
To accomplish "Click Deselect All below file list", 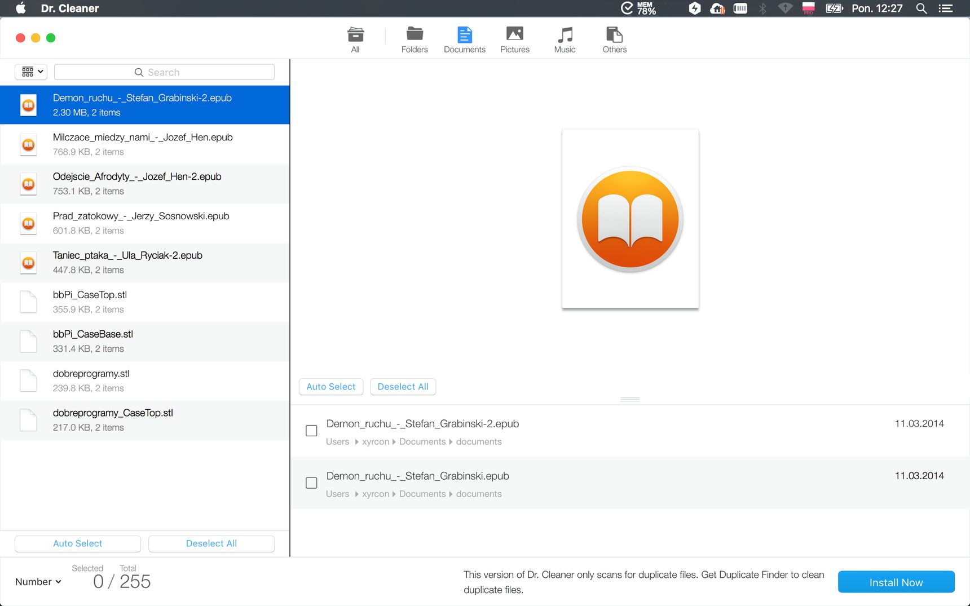I will [211, 543].
